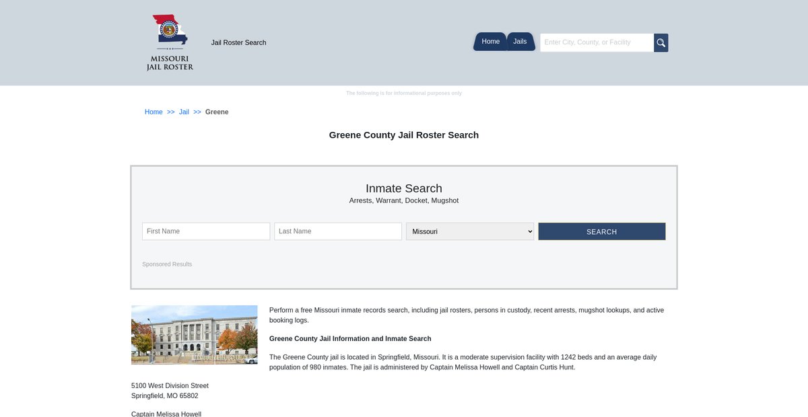Click the Inmate Search heading

pyautogui.click(x=404, y=188)
